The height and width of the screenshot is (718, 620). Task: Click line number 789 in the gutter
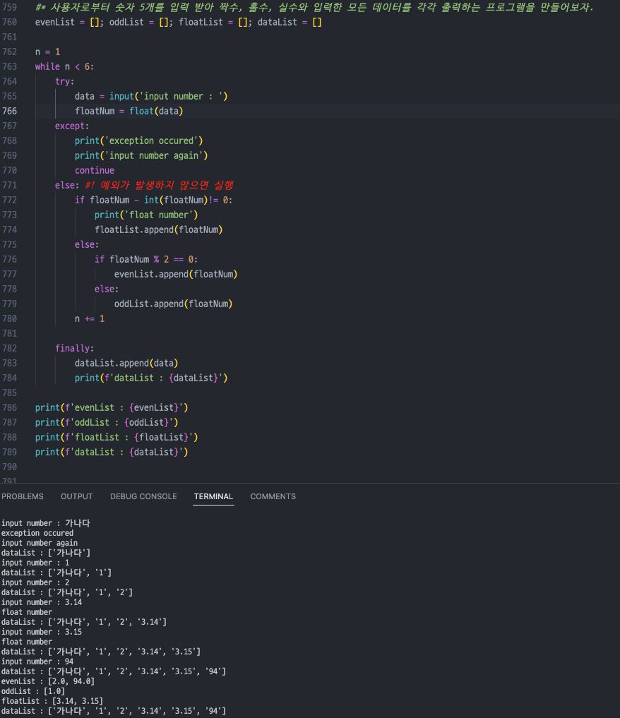(x=10, y=453)
